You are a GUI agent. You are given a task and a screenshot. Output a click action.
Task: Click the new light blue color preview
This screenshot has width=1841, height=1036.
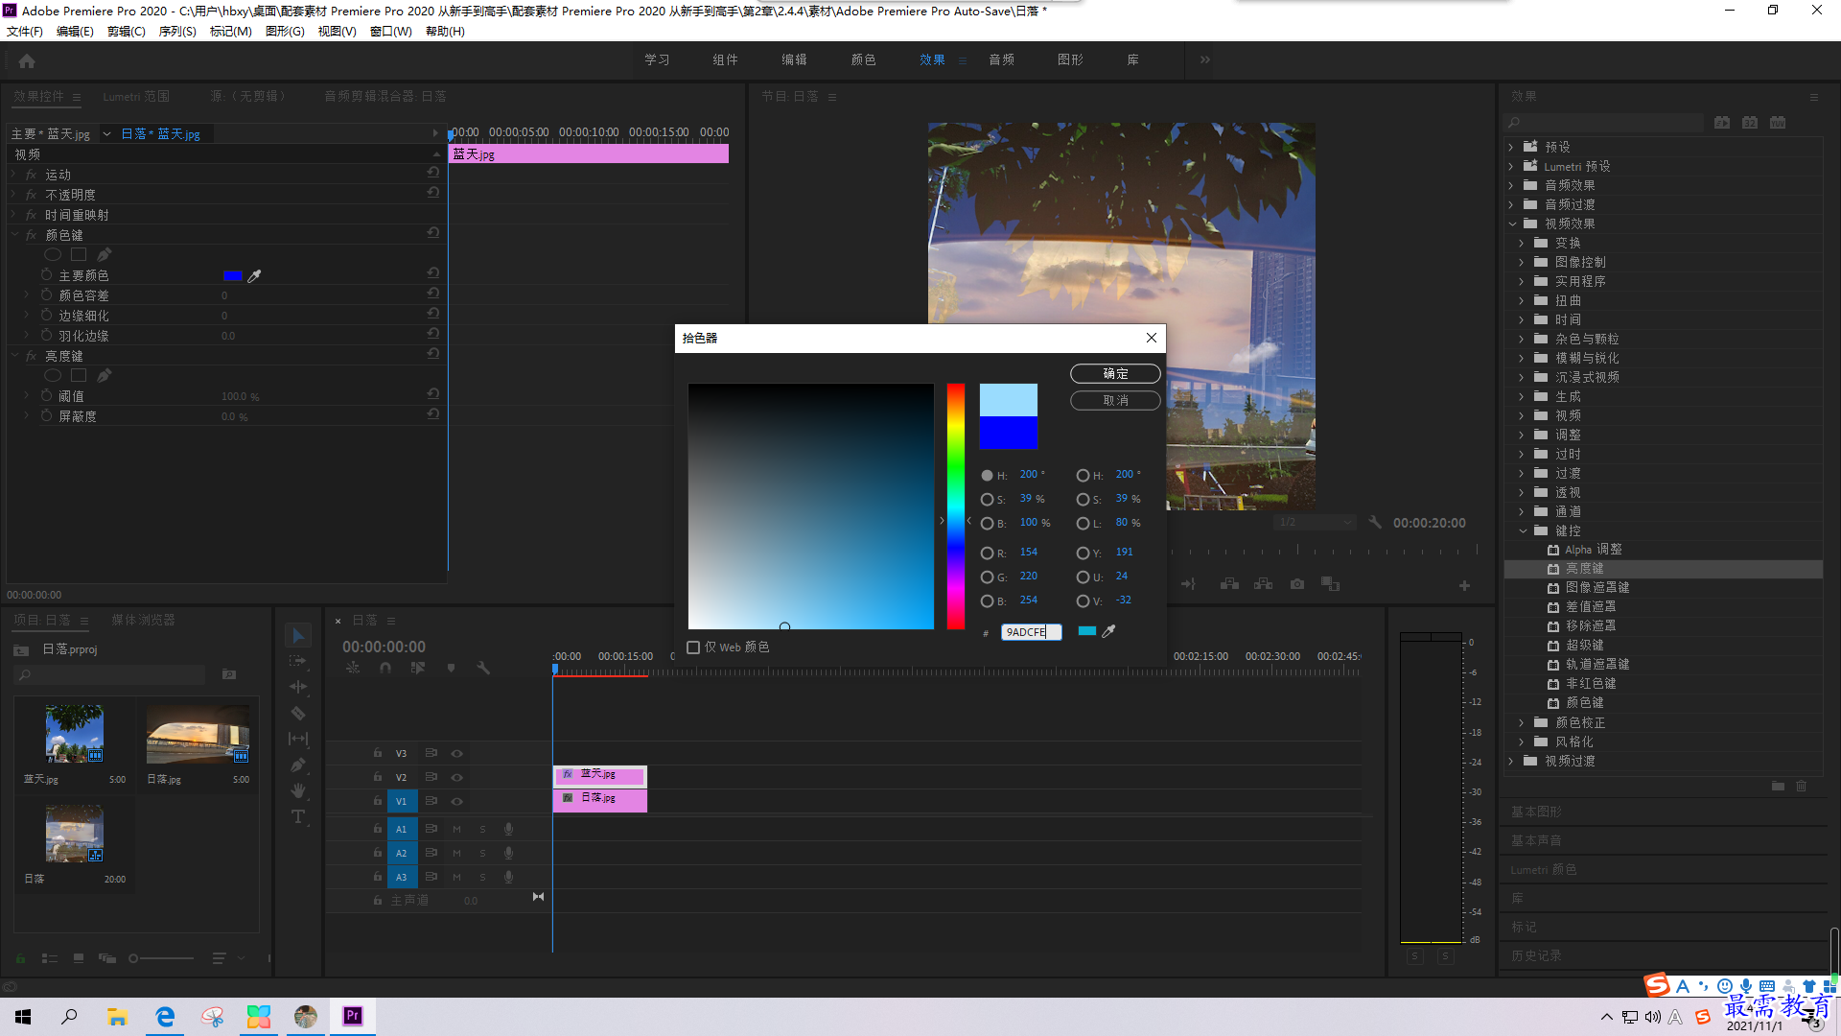click(1008, 400)
